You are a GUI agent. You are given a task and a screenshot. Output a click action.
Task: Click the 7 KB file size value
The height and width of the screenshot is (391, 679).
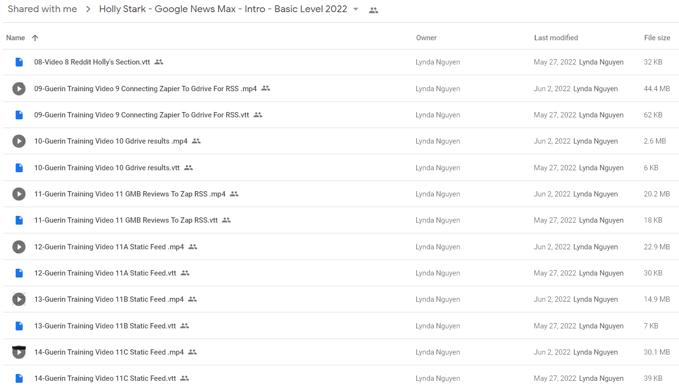pyautogui.click(x=651, y=326)
